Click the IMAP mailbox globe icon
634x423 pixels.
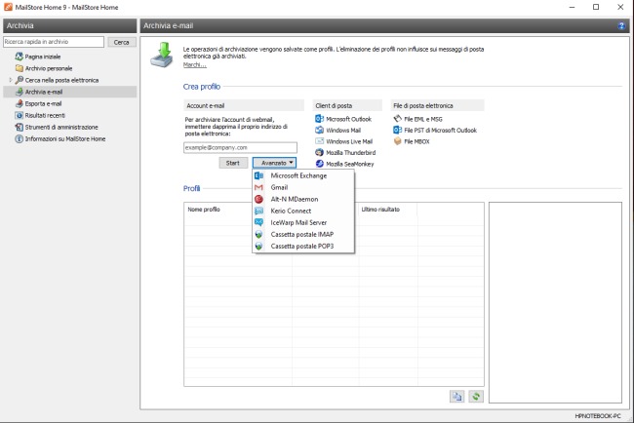click(258, 234)
